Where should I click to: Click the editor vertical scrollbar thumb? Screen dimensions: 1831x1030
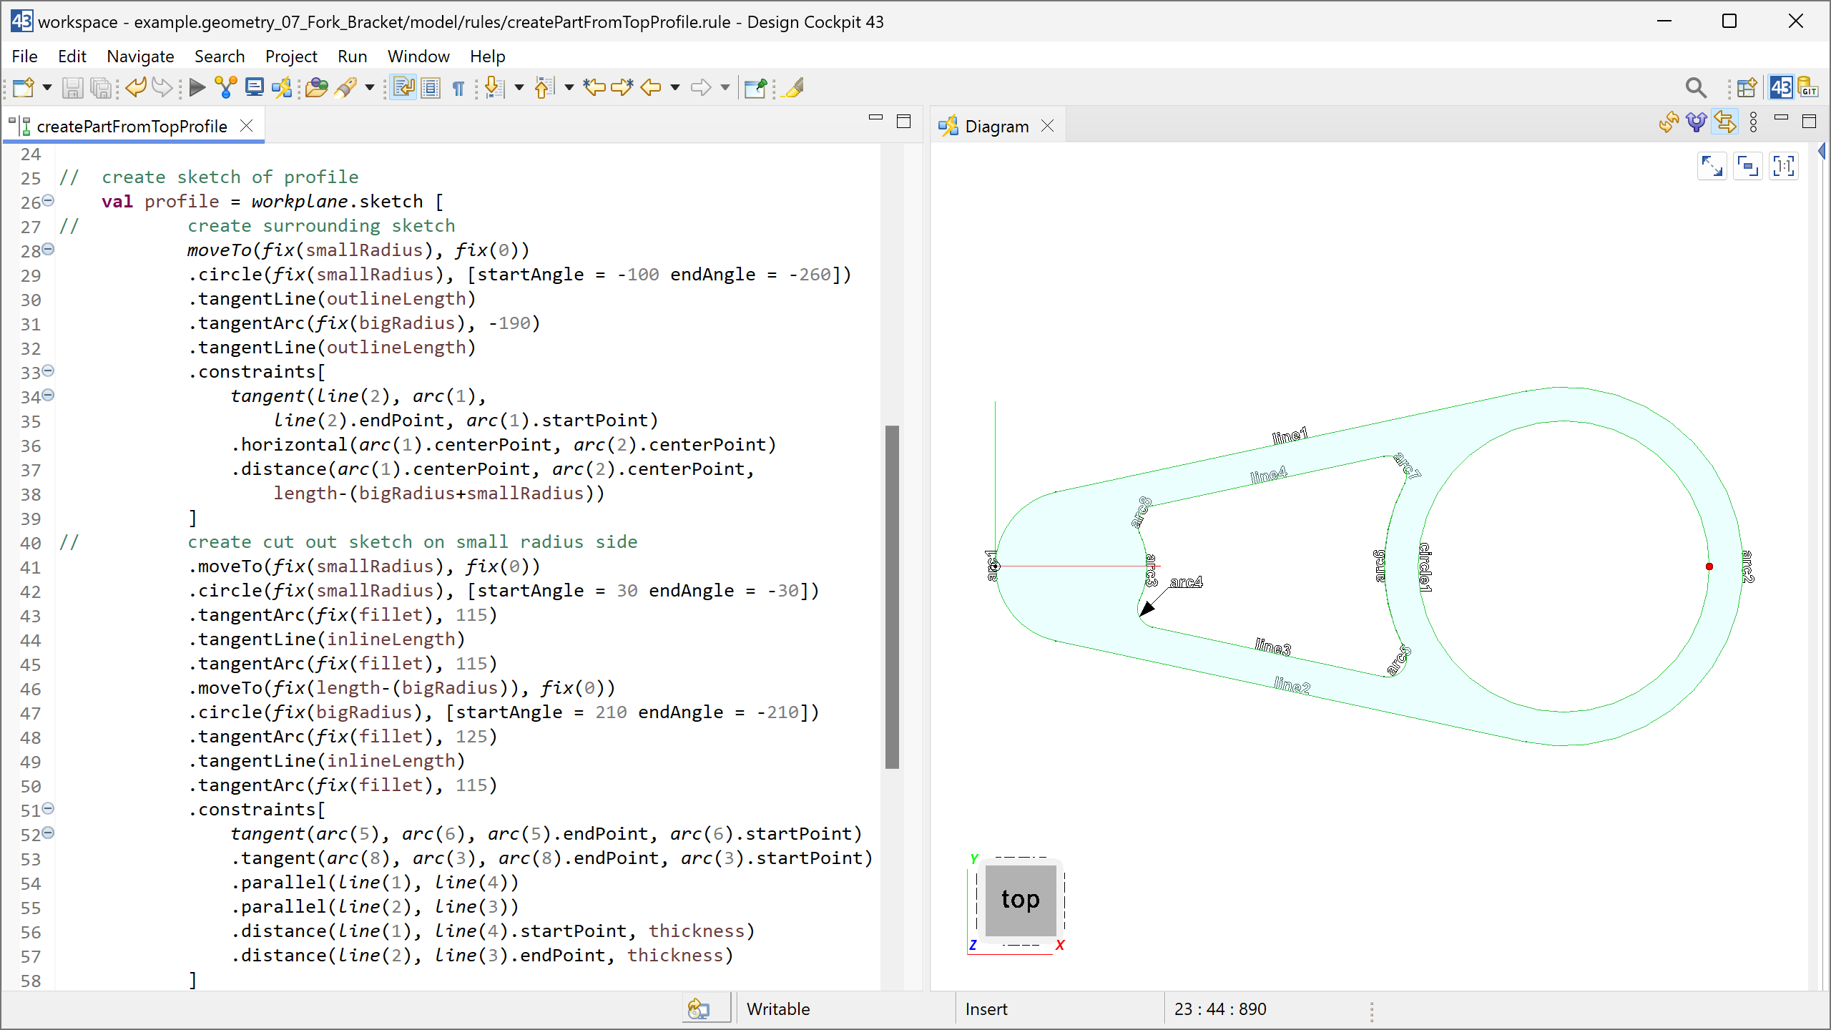click(891, 597)
